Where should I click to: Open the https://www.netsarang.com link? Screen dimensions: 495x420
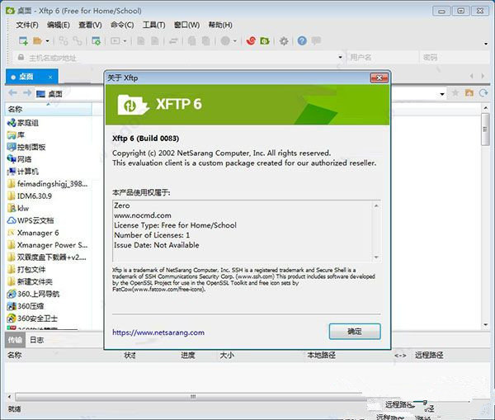(x=158, y=333)
